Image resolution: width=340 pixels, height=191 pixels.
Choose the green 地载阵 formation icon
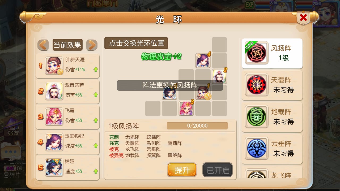pos(256,116)
